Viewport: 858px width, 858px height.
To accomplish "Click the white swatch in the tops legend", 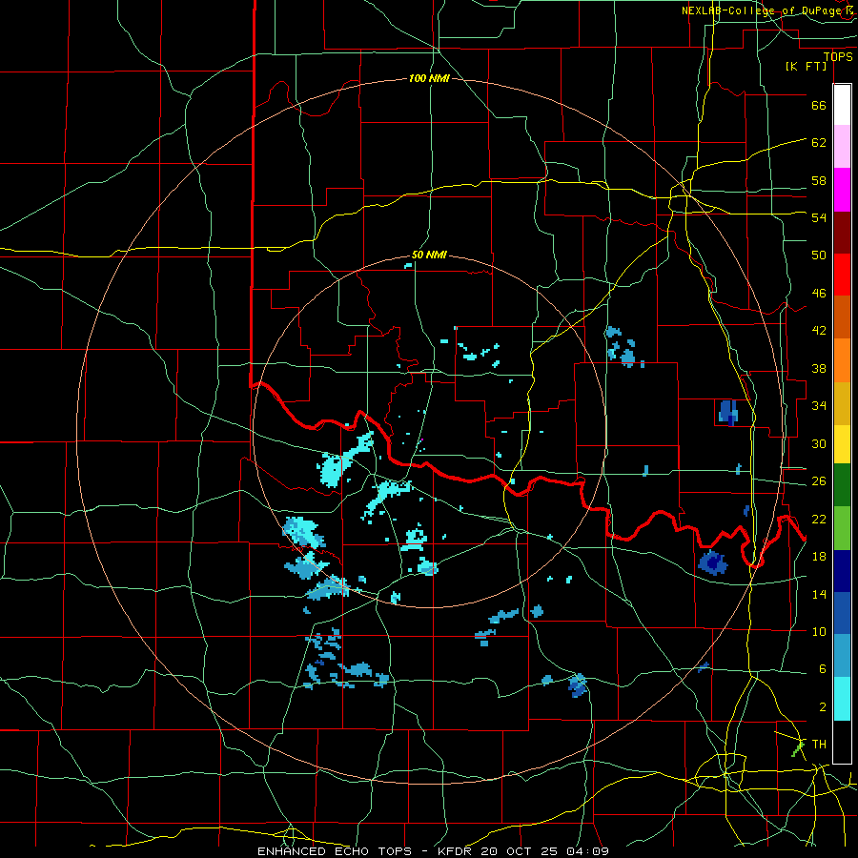I will [842, 105].
